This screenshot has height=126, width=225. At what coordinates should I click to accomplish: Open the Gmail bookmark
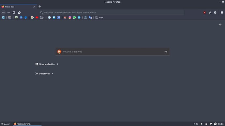click(x=65, y=18)
